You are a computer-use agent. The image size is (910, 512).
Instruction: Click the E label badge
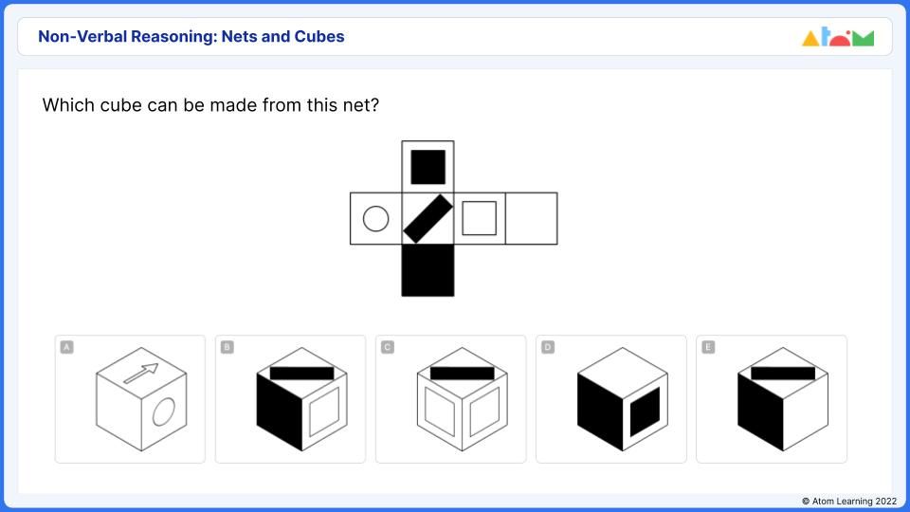click(x=708, y=347)
